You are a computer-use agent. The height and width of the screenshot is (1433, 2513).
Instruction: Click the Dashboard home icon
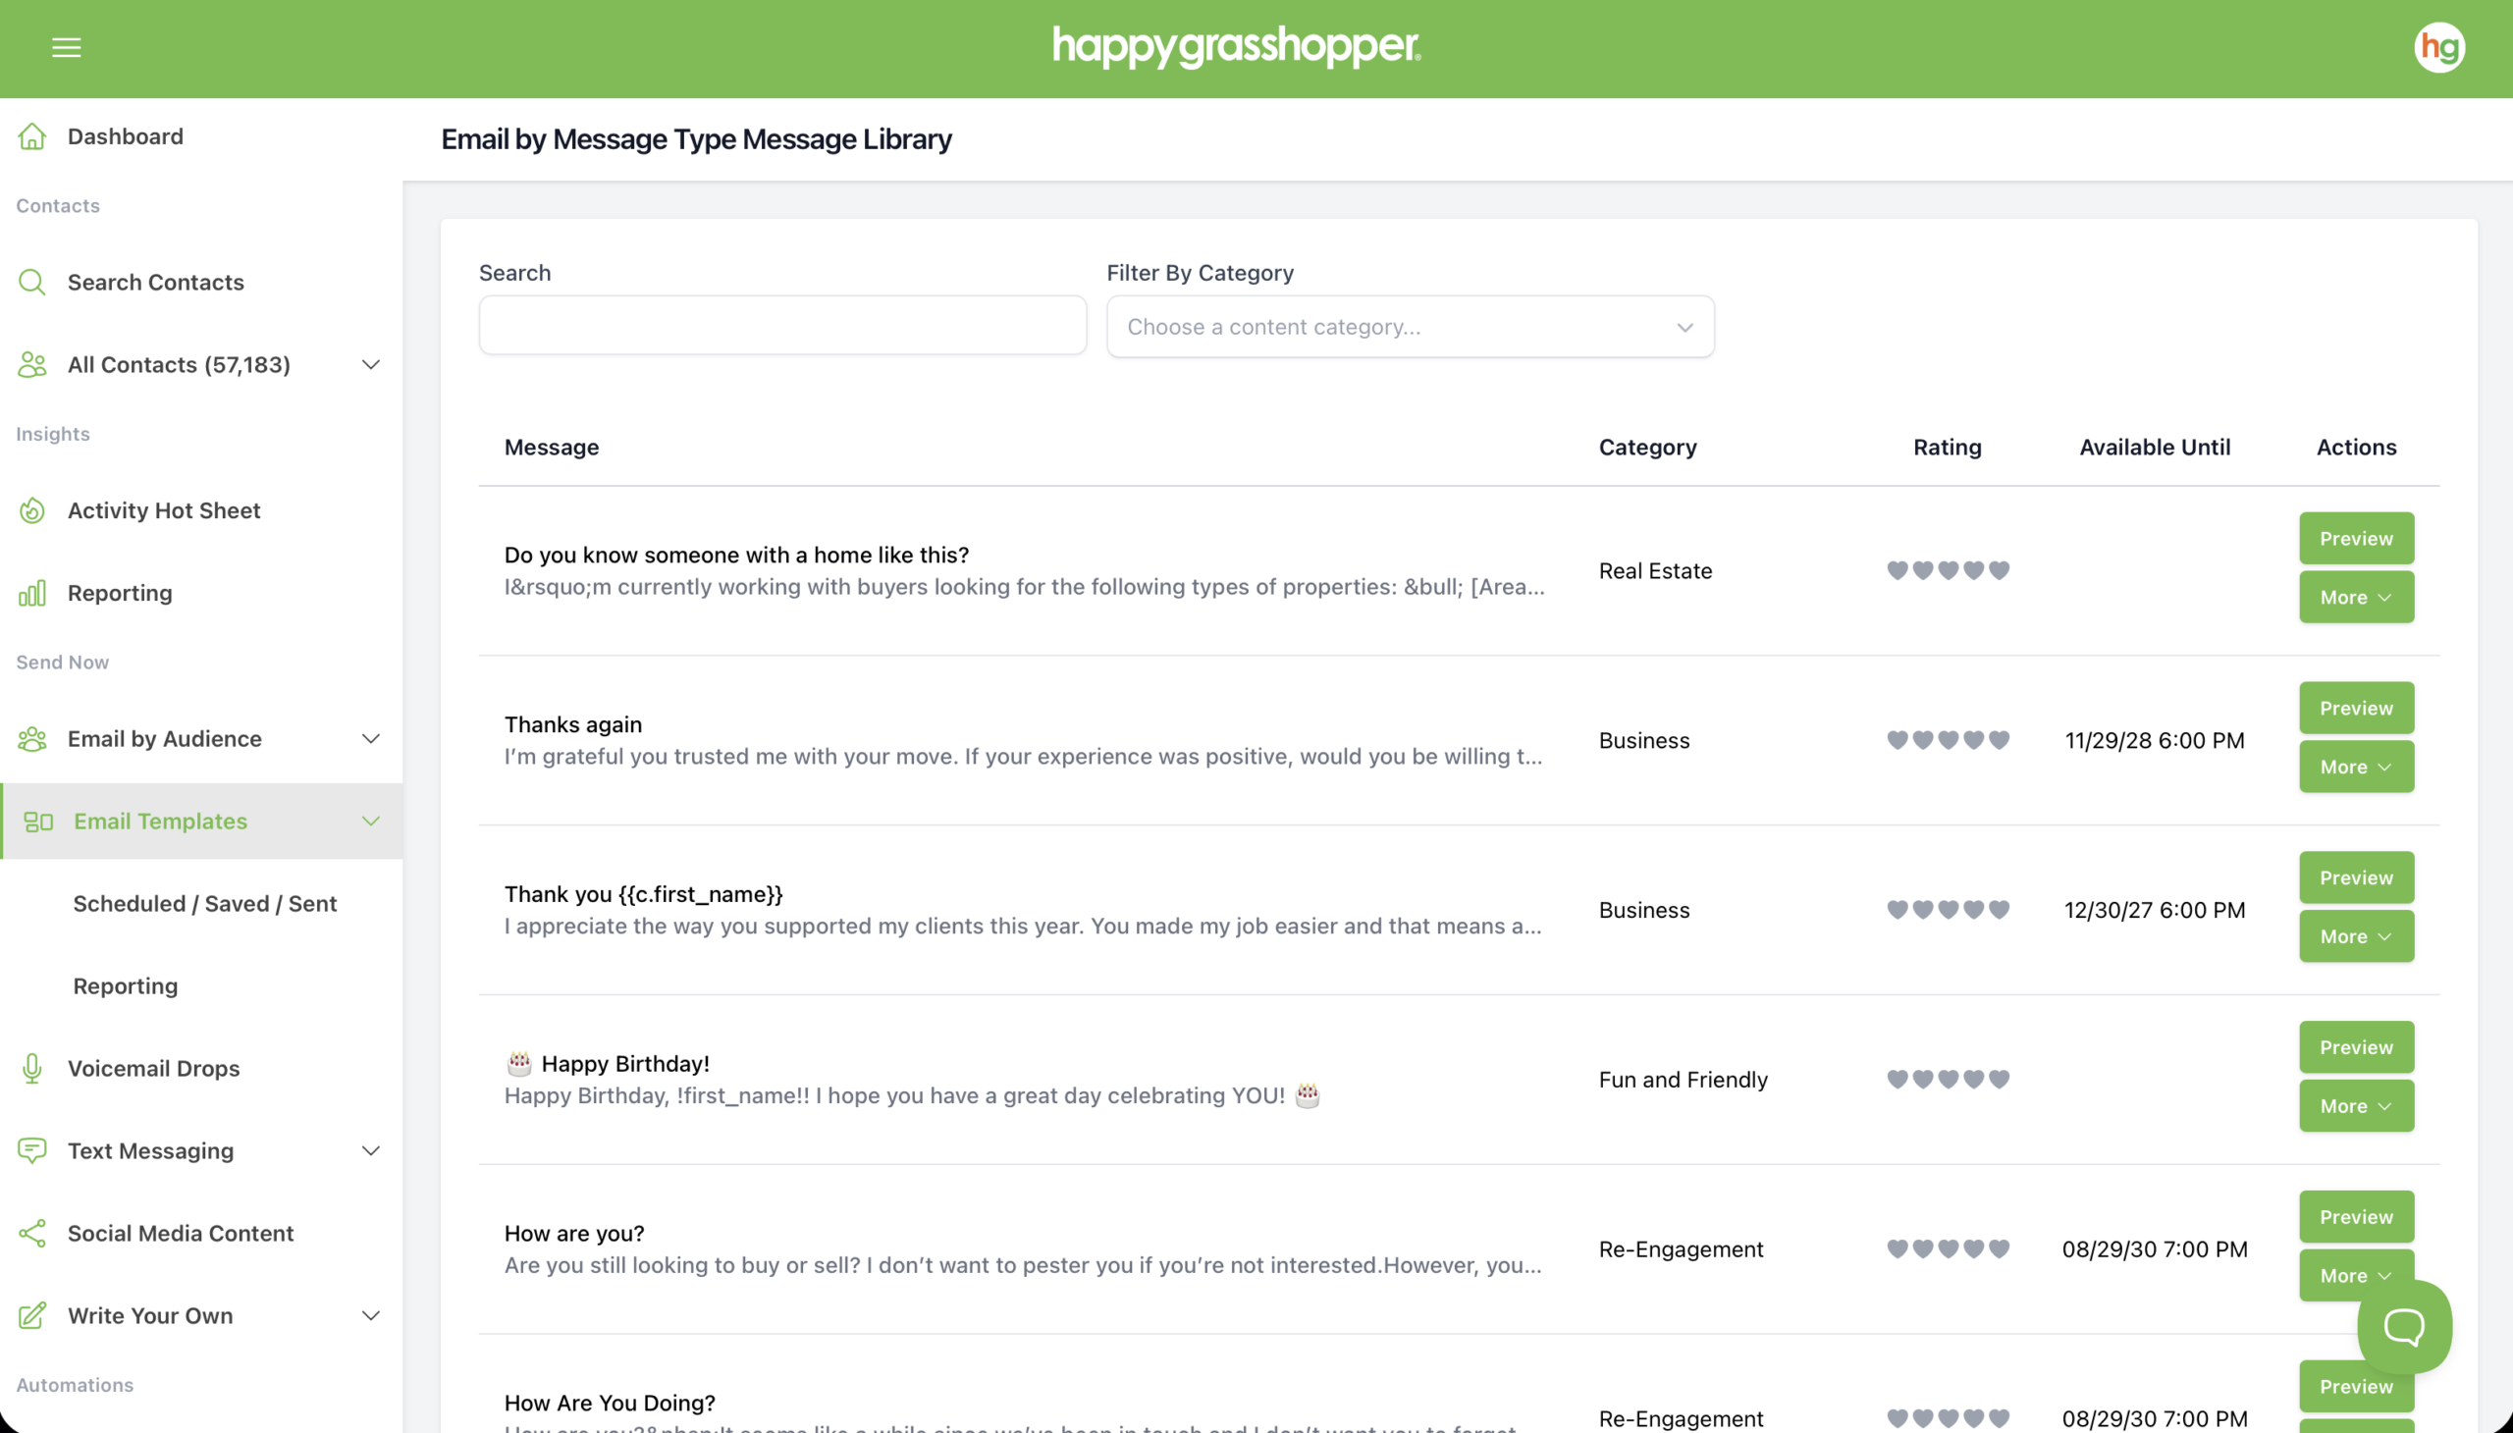[32, 135]
